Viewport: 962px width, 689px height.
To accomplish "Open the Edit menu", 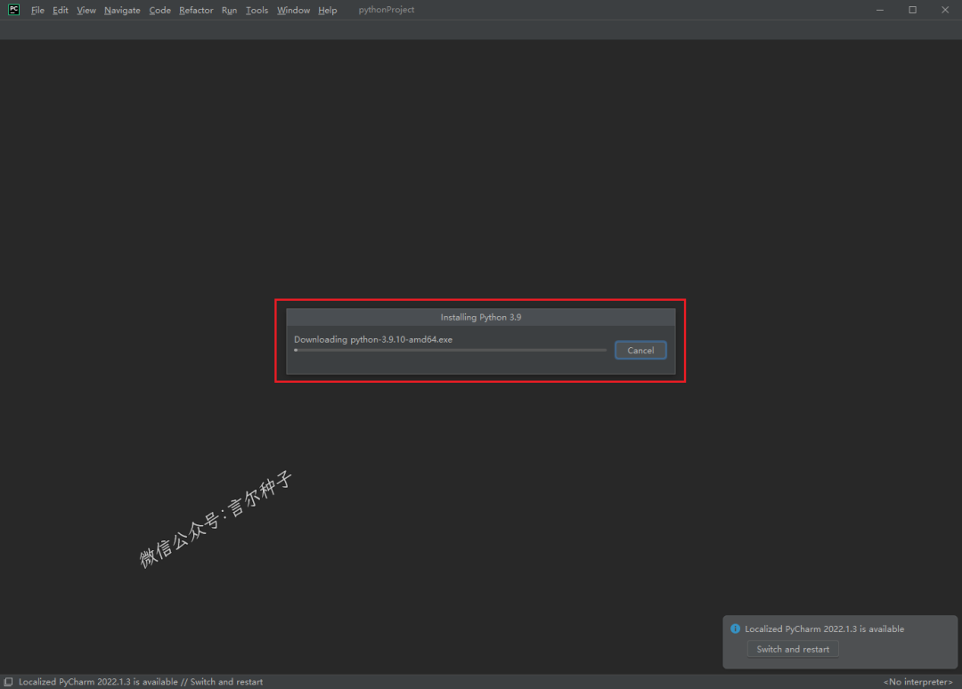I will 61,11.
